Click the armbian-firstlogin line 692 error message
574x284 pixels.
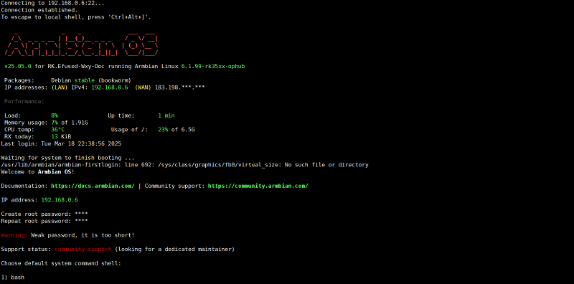click(184, 165)
